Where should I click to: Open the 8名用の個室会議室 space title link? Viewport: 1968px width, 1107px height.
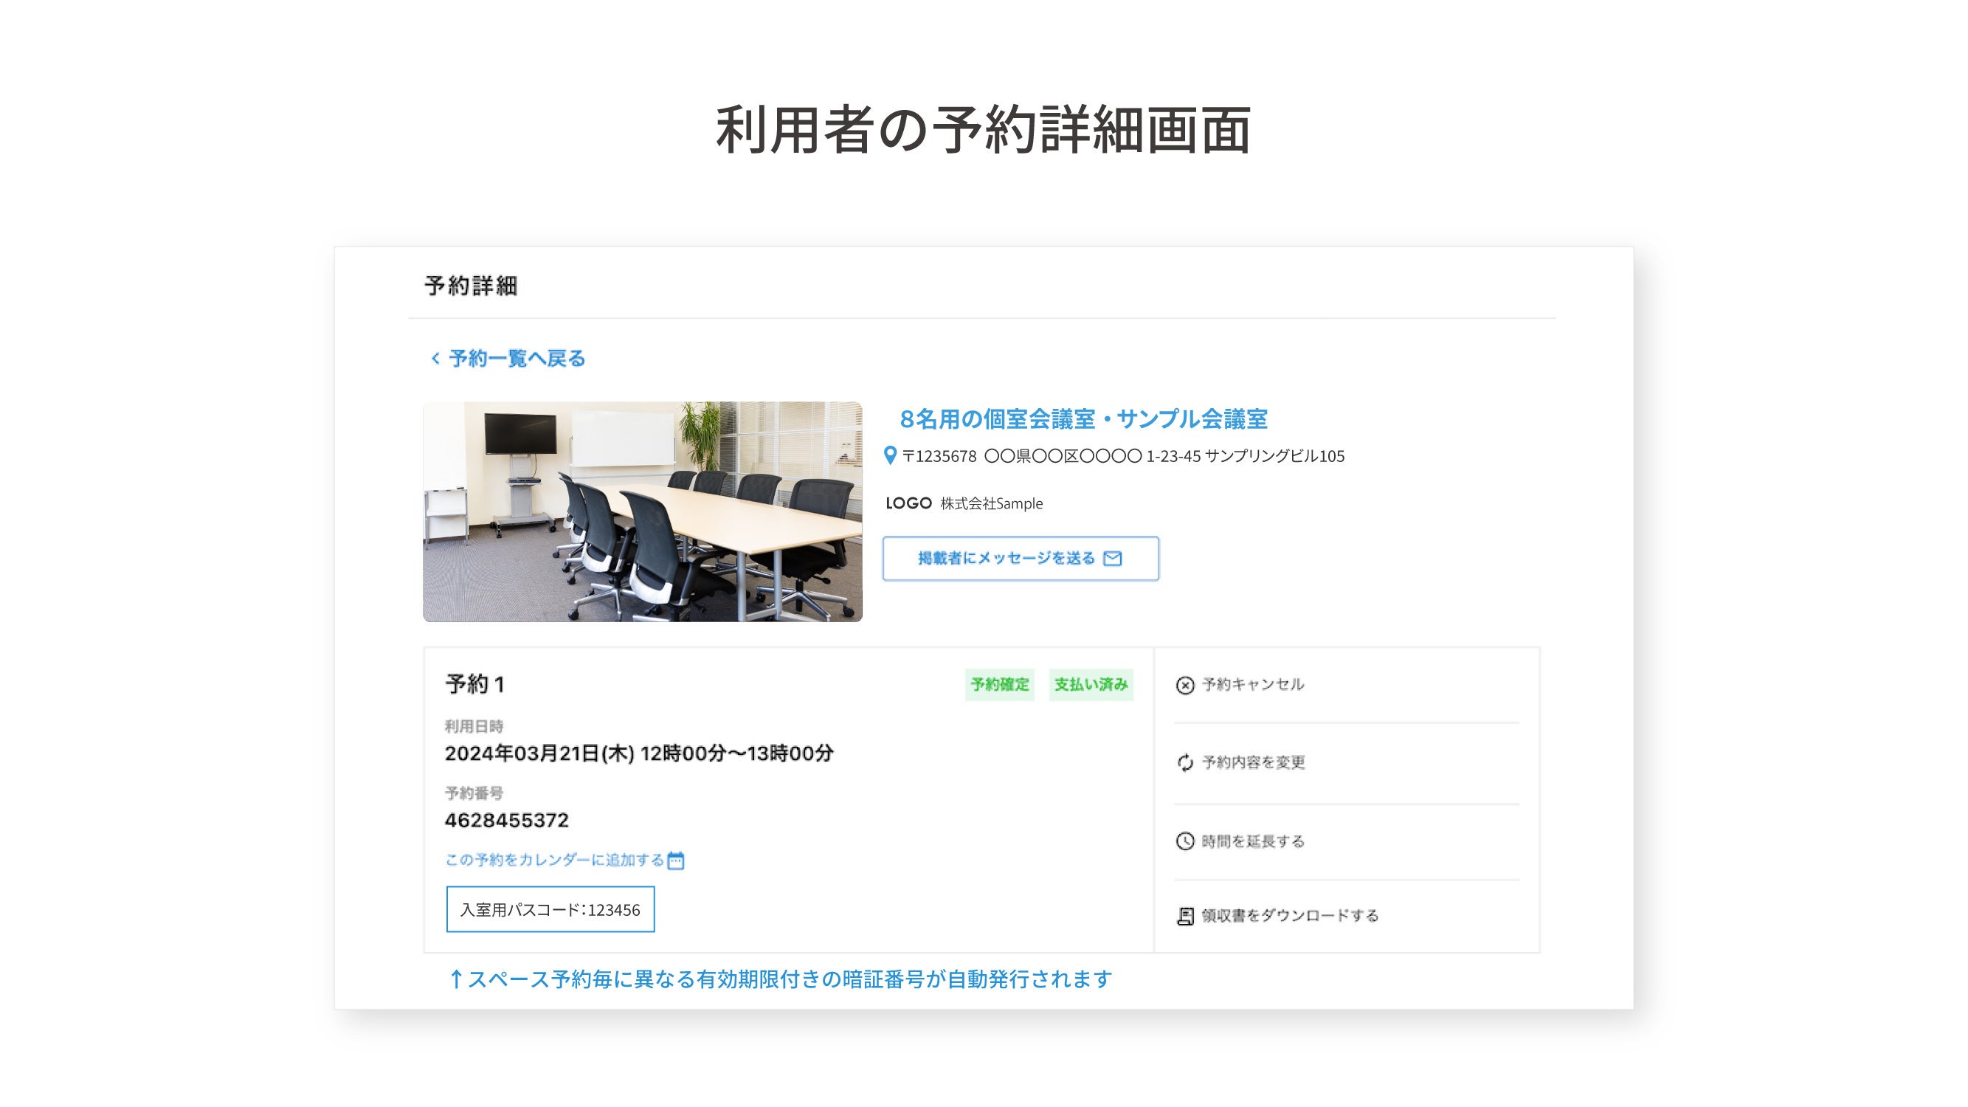coord(1083,418)
